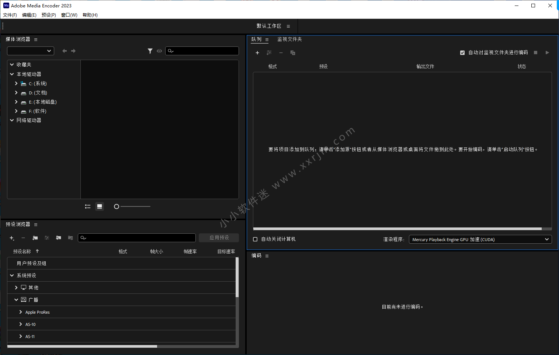This screenshot has width=559, height=355.
Task: Expand the AS-11 preset group
Action: click(x=21, y=336)
